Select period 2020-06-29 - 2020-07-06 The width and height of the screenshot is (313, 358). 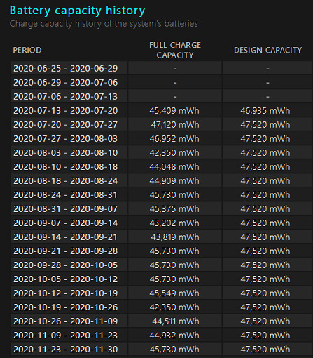coord(66,83)
